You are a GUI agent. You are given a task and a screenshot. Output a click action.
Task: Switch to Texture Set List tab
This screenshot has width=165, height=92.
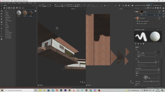coord(157,5)
